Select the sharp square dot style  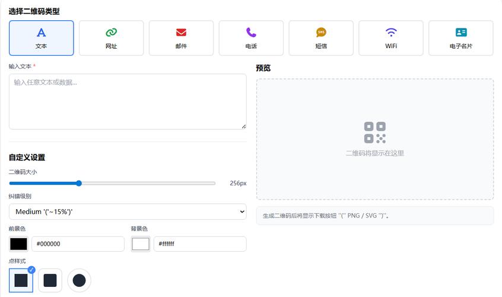pyautogui.click(x=21, y=280)
